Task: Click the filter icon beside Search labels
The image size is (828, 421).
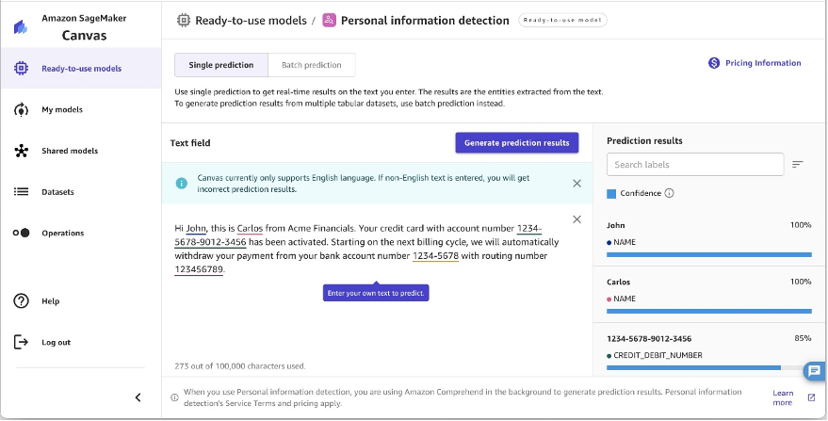Action: tap(797, 164)
